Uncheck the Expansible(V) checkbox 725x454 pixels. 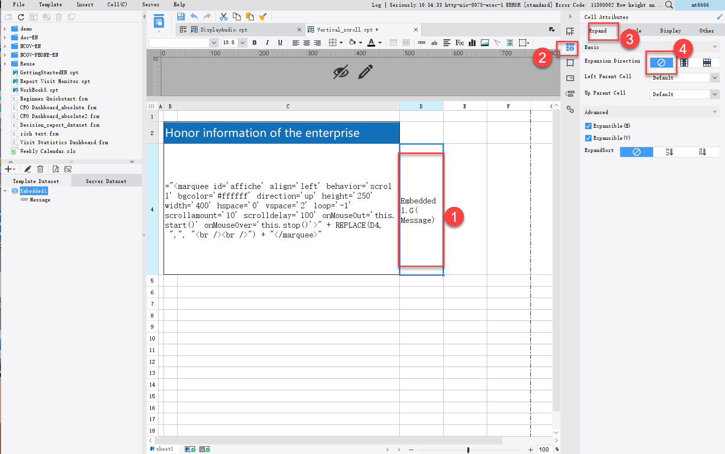[588, 137]
